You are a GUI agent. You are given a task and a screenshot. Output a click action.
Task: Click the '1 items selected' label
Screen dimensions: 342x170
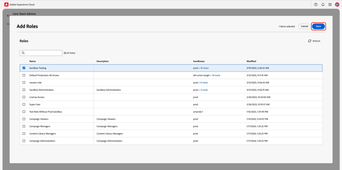point(287,26)
